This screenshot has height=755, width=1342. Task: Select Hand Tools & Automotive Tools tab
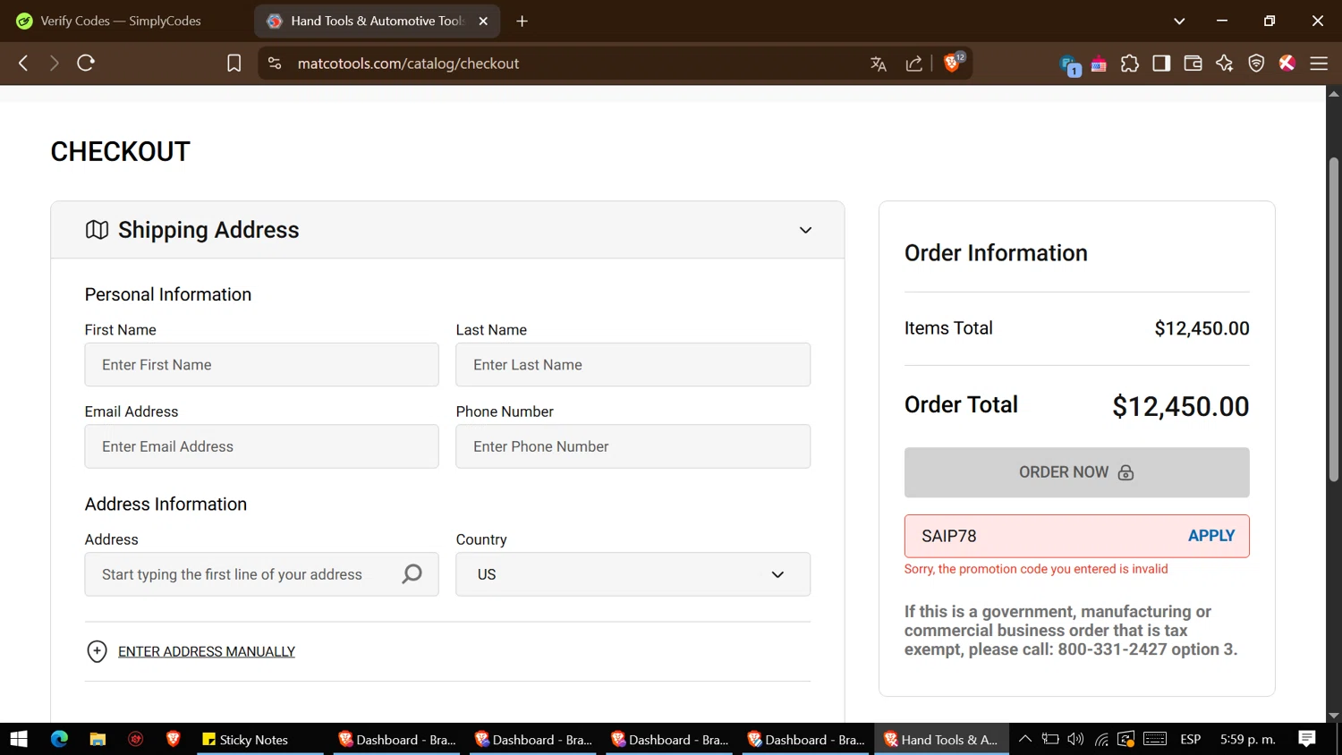pos(376,21)
